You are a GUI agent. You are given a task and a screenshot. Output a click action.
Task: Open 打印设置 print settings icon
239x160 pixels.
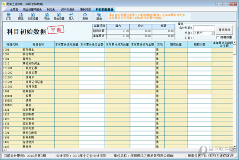(x=33, y=16)
